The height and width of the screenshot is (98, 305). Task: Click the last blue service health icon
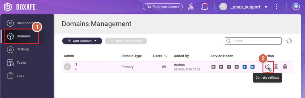click(x=253, y=67)
